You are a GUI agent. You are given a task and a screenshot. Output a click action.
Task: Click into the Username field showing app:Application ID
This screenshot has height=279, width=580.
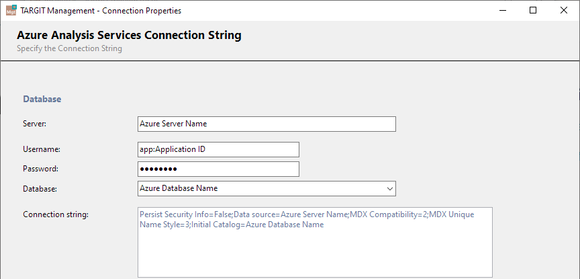[x=218, y=149]
